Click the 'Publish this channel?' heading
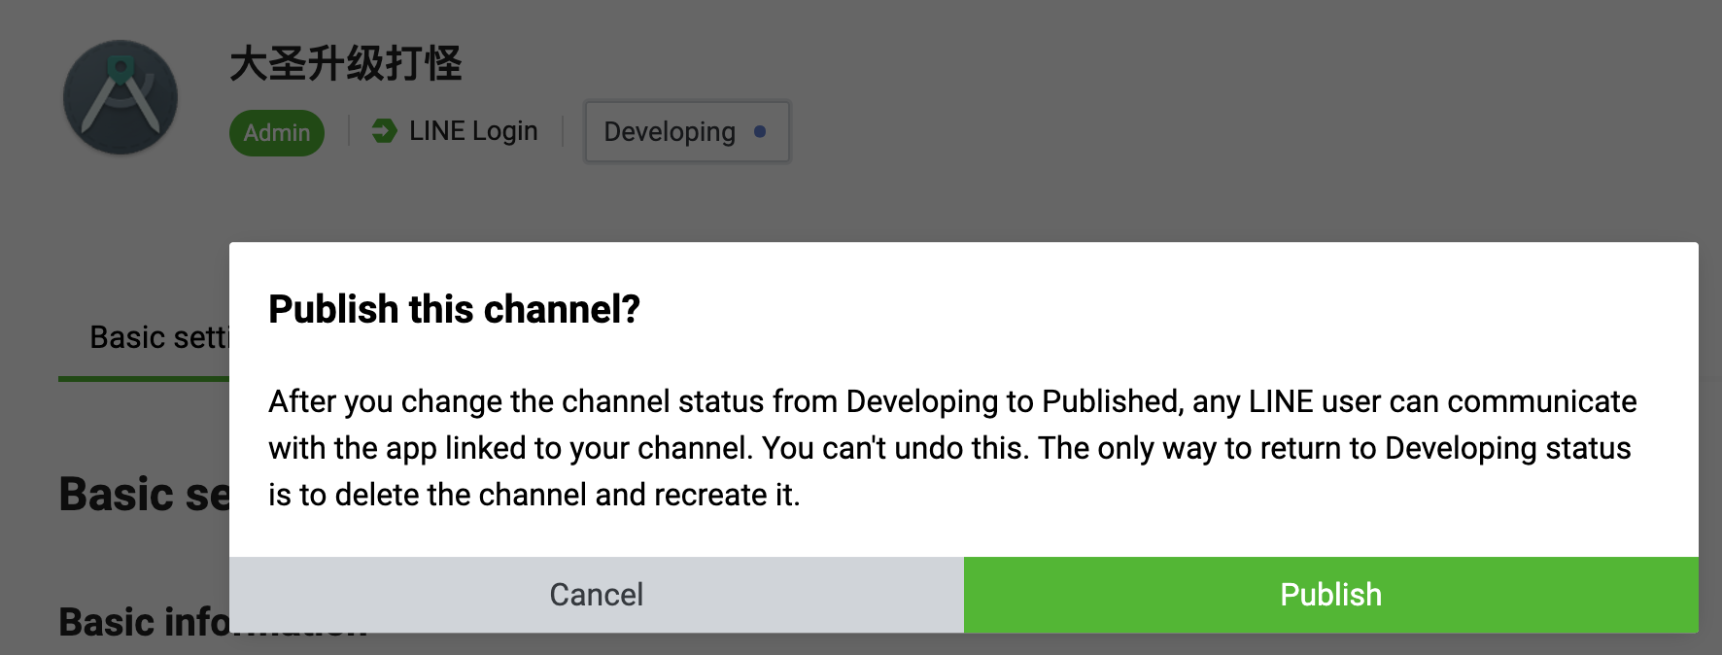Viewport: 1722px width, 655px height. [x=454, y=309]
